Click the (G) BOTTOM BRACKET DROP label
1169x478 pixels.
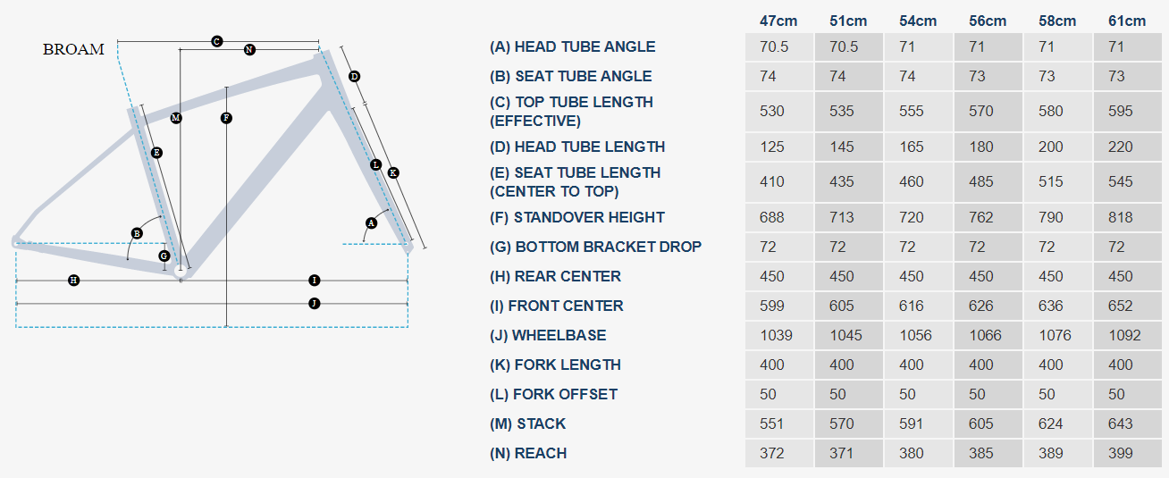[x=595, y=247]
